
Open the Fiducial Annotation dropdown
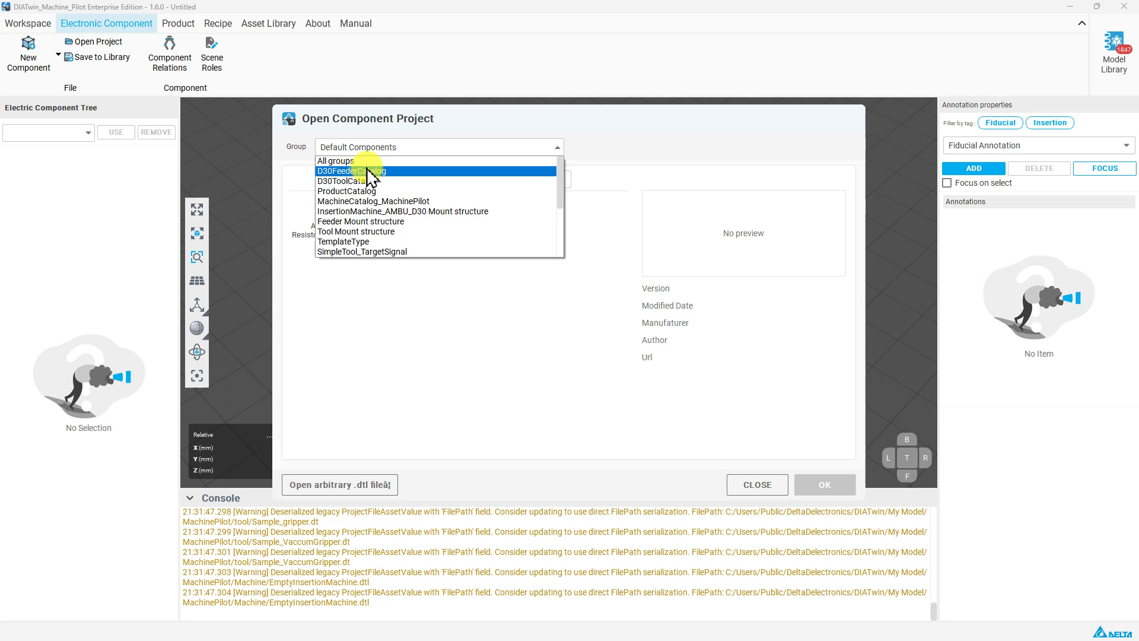1039,145
